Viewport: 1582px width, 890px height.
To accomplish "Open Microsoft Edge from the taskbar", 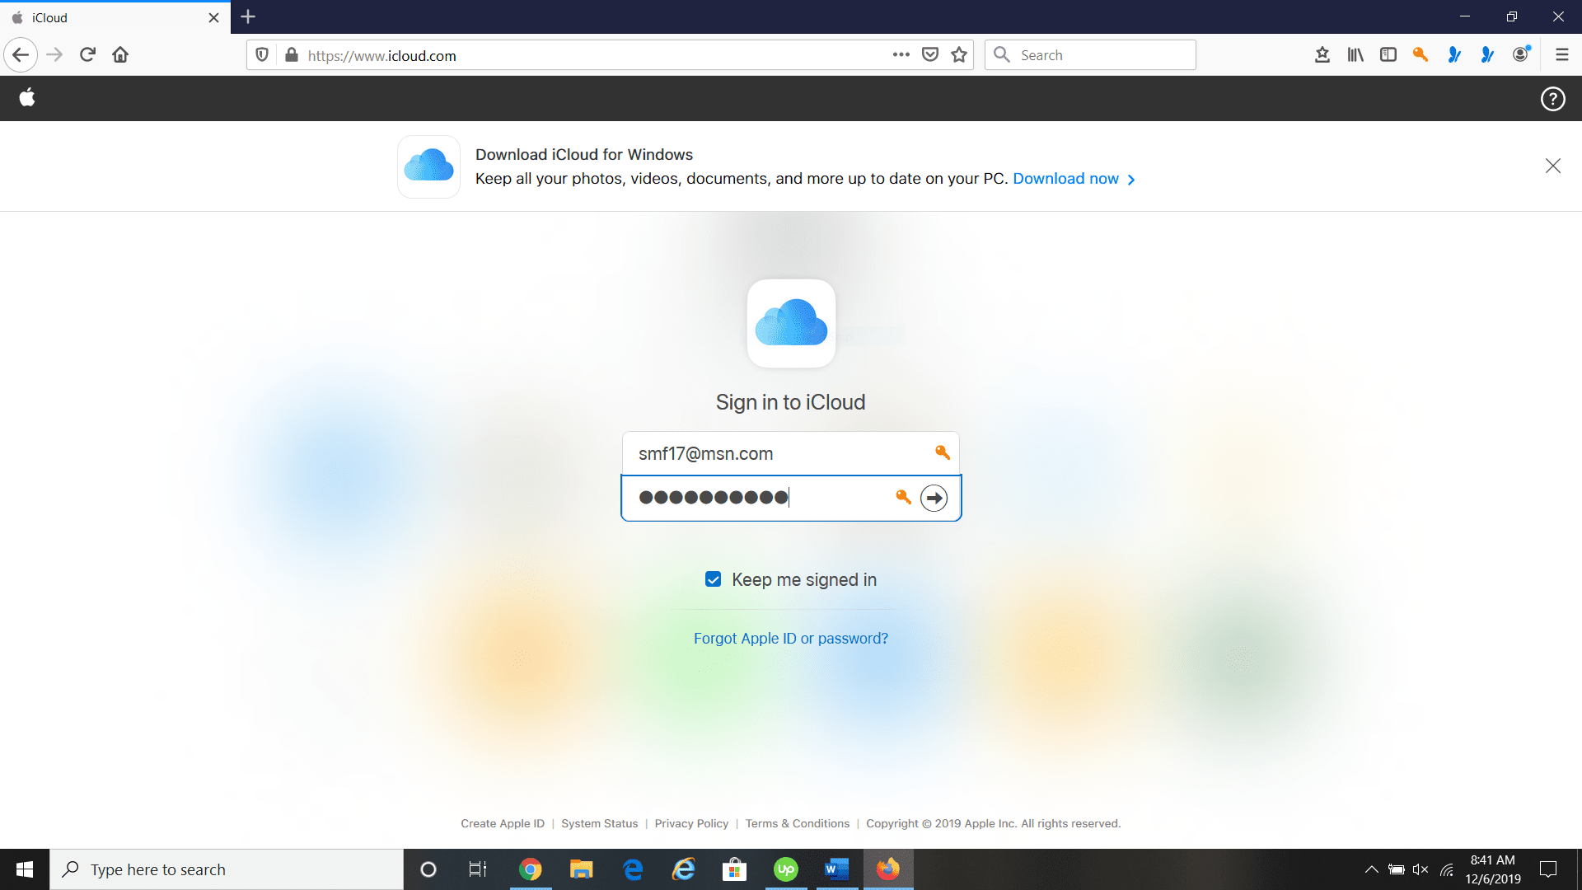I will click(633, 869).
